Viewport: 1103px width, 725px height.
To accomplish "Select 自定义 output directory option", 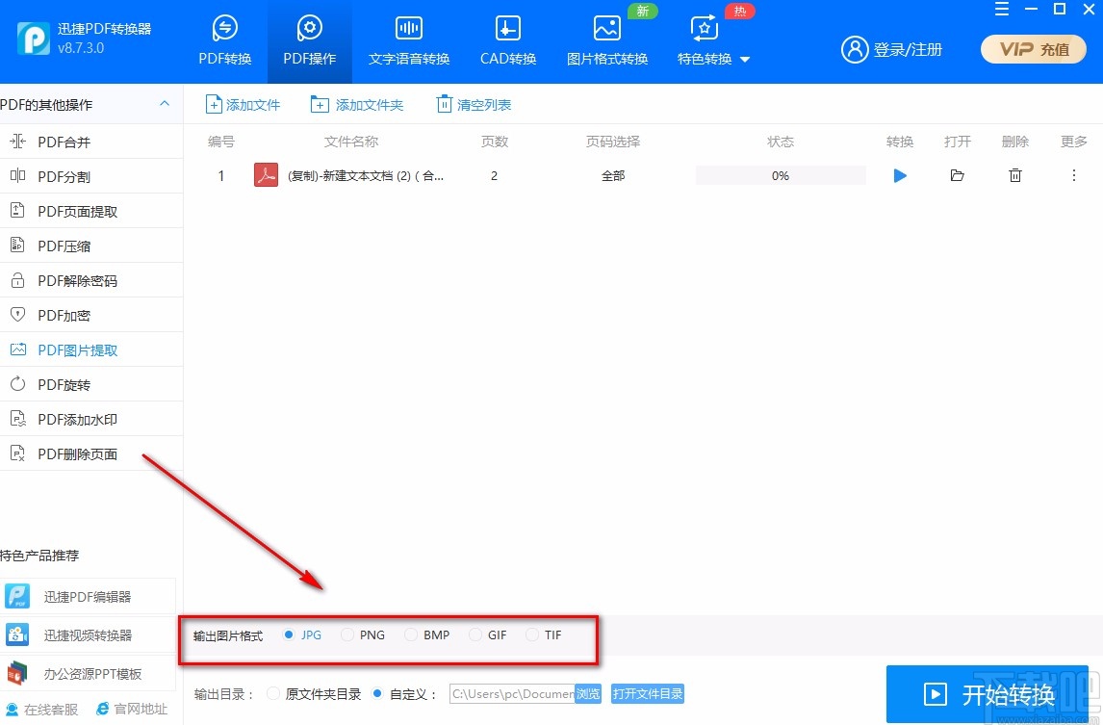I will coord(404,694).
